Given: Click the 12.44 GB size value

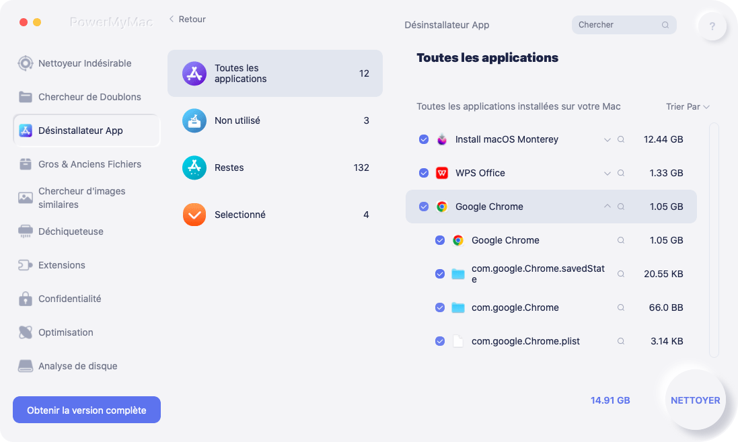Looking at the screenshot, I should (x=663, y=139).
